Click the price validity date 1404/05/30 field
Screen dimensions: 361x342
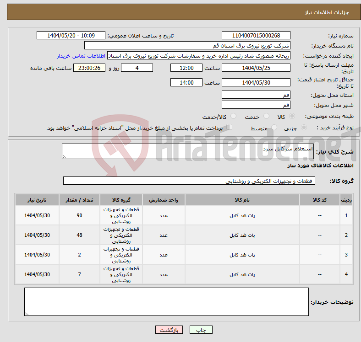[x=256, y=82]
